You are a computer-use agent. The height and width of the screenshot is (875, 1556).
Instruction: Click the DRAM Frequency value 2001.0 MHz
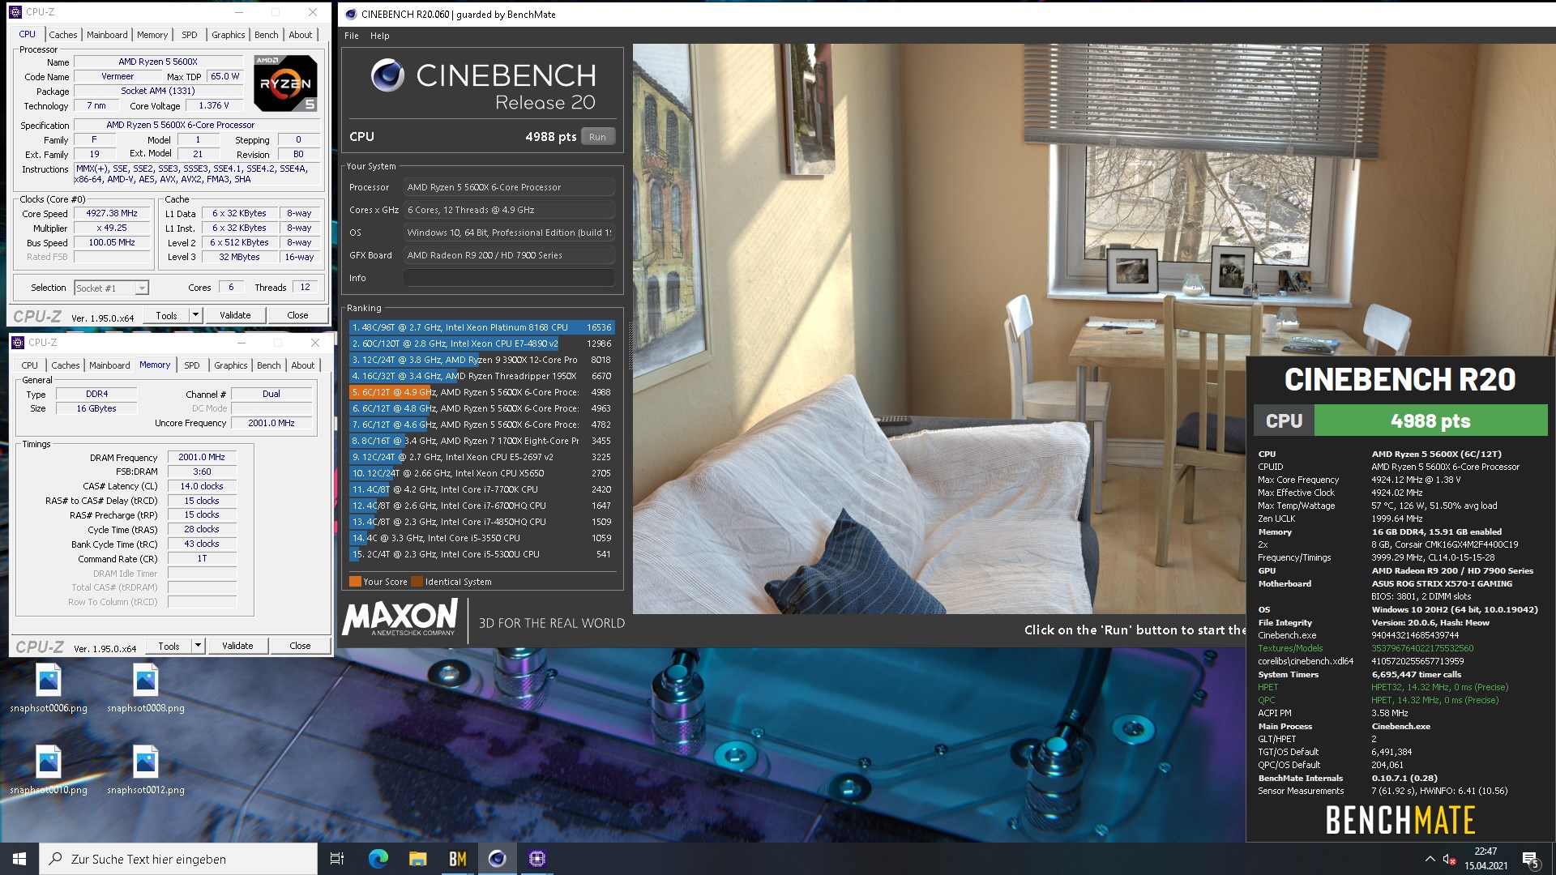[x=202, y=458]
